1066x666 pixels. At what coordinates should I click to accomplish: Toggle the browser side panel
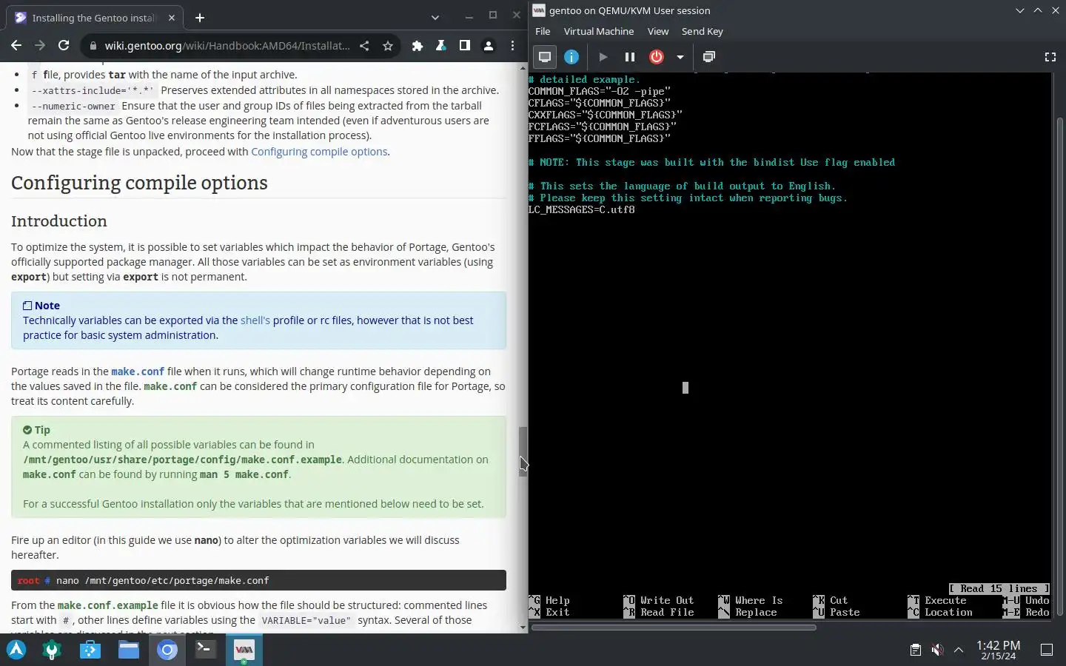point(465,45)
